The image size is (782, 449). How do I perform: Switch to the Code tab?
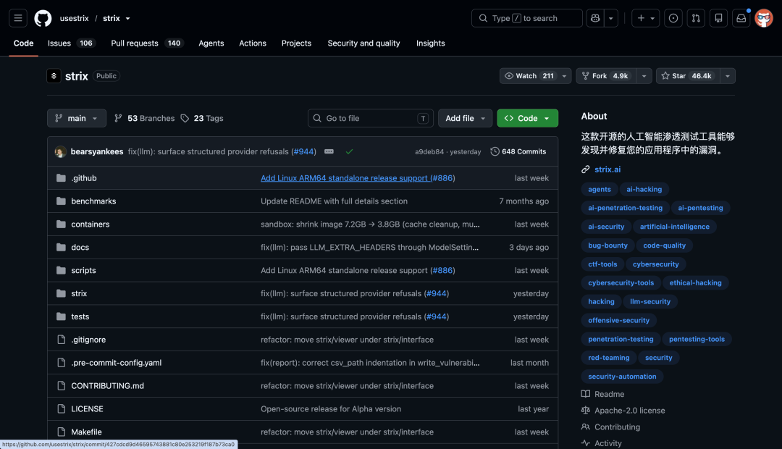[23, 43]
